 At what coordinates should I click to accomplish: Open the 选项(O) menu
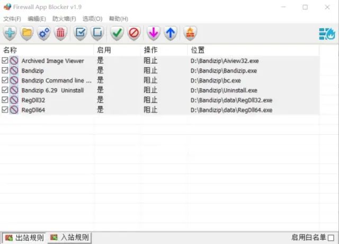click(x=92, y=19)
